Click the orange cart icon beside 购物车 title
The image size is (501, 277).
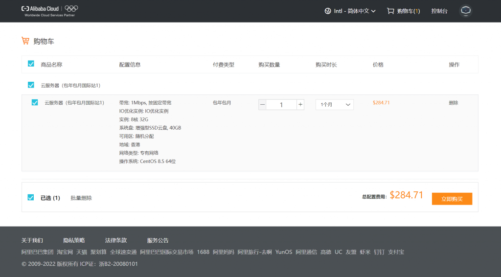coord(25,41)
